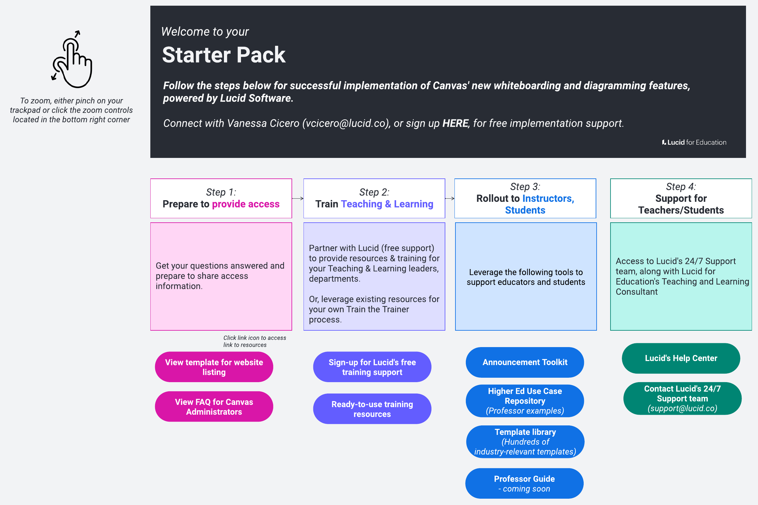Image resolution: width=758 pixels, height=505 pixels.
Task: Open View FAQ for Canvas Administrators
Action: coord(214,406)
